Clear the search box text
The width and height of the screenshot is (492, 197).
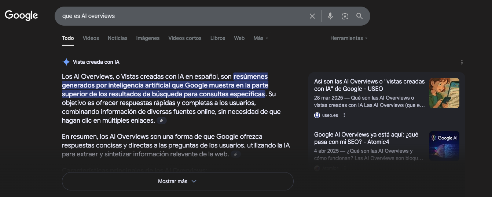point(312,16)
